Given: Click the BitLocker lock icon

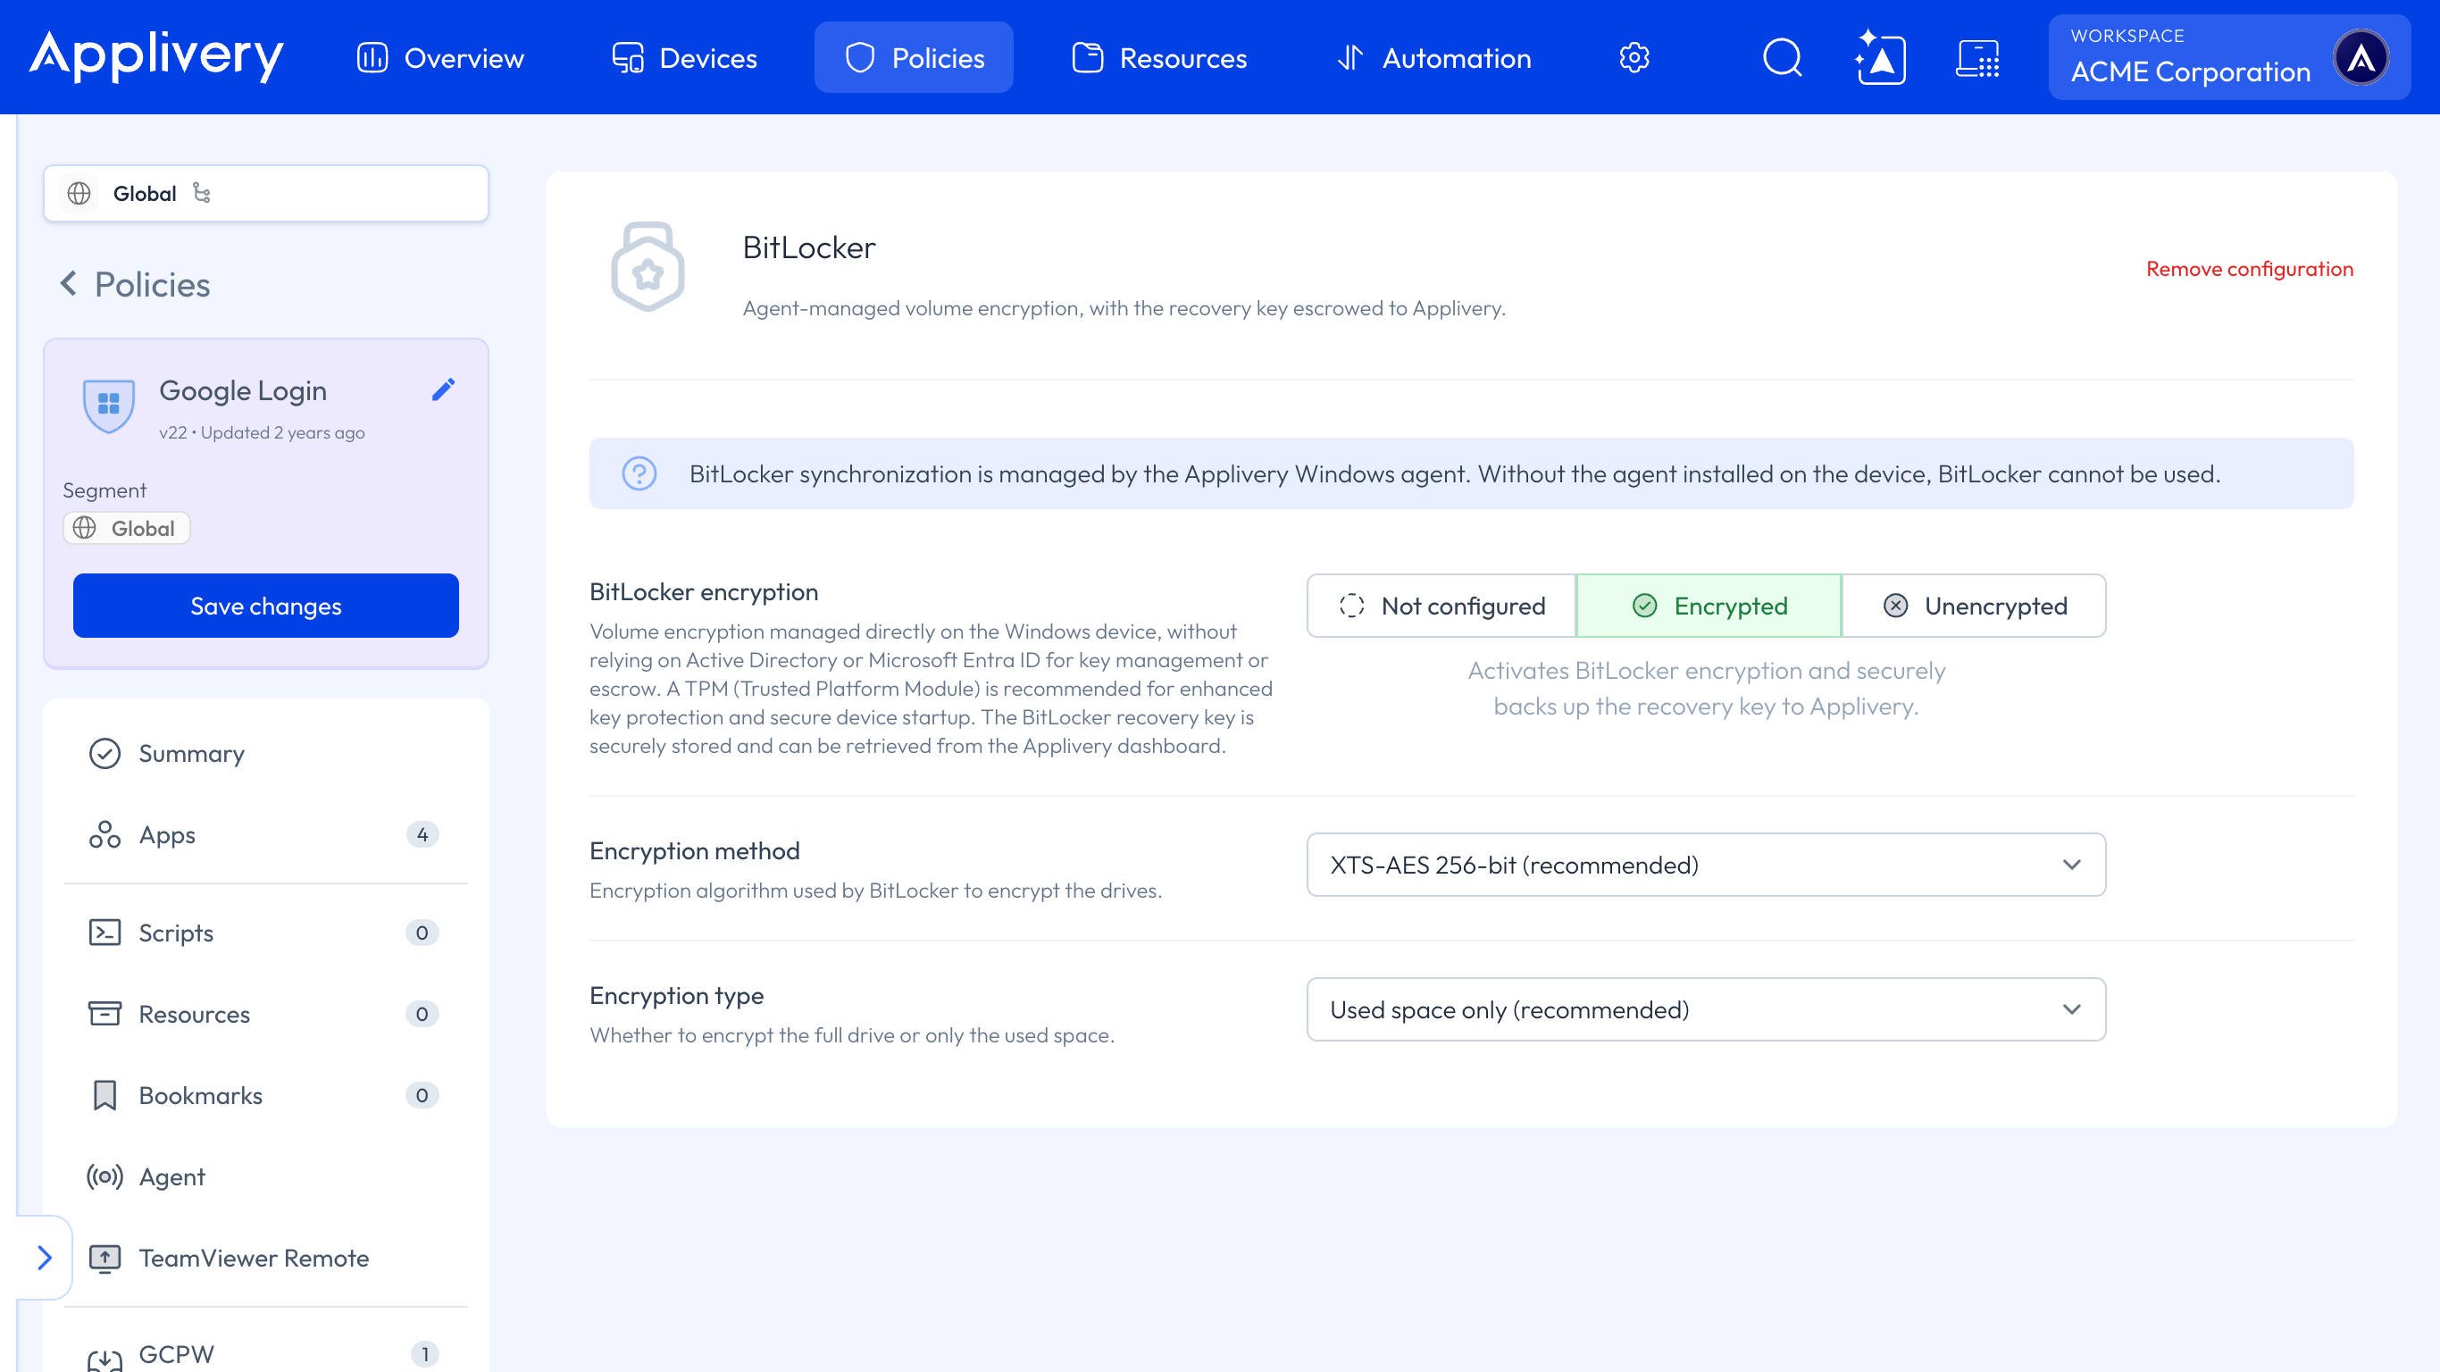Looking at the screenshot, I should click(648, 266).
